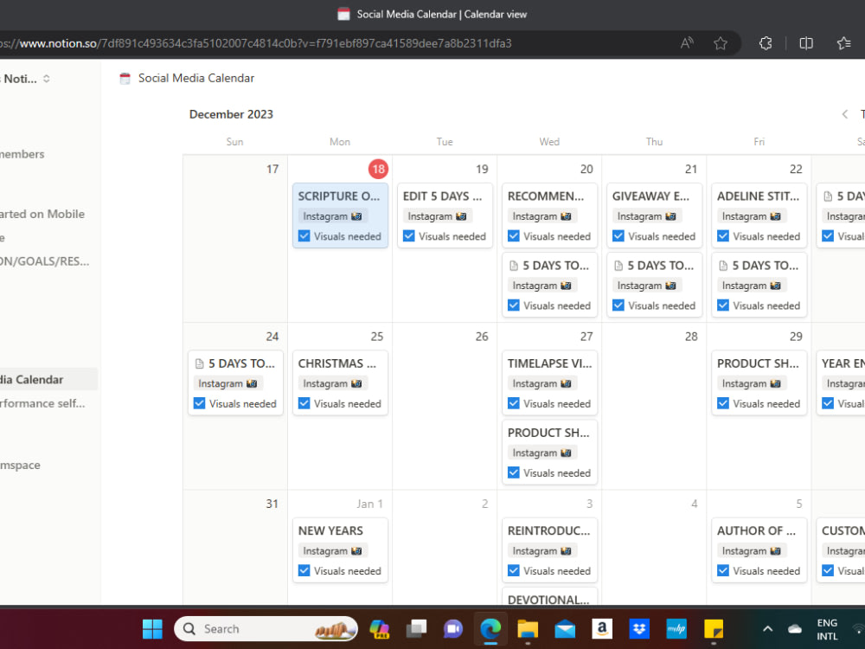
Task: Open Amazon app from taskbar
Action: coord(602,628)
